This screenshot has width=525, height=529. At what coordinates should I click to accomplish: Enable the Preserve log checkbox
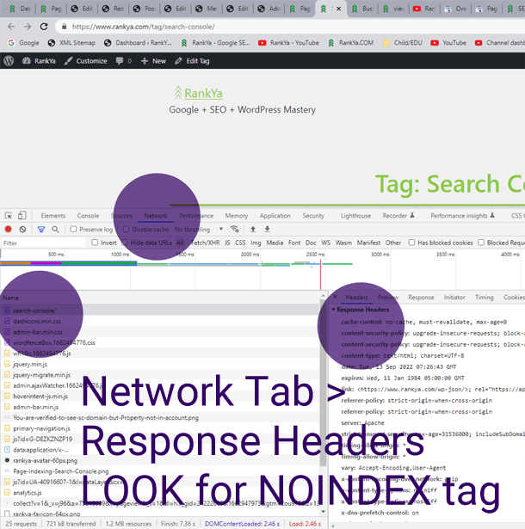73,230
